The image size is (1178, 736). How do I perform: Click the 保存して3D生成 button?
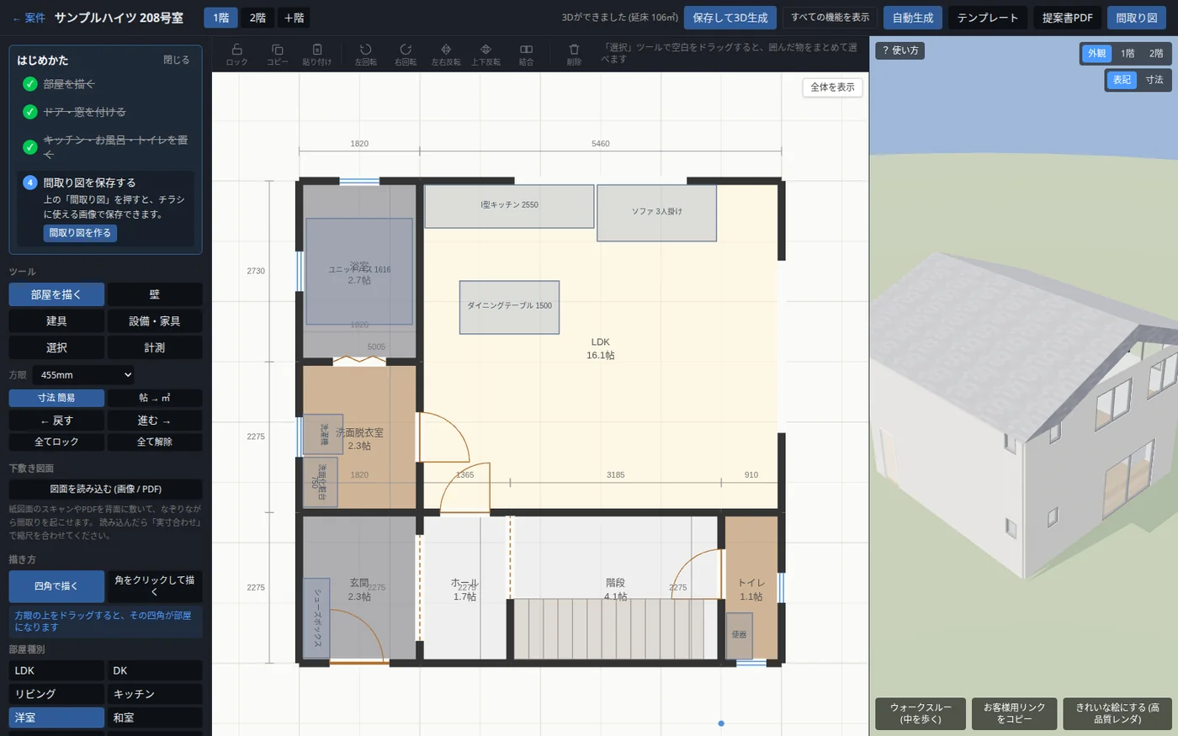point(730,18)
